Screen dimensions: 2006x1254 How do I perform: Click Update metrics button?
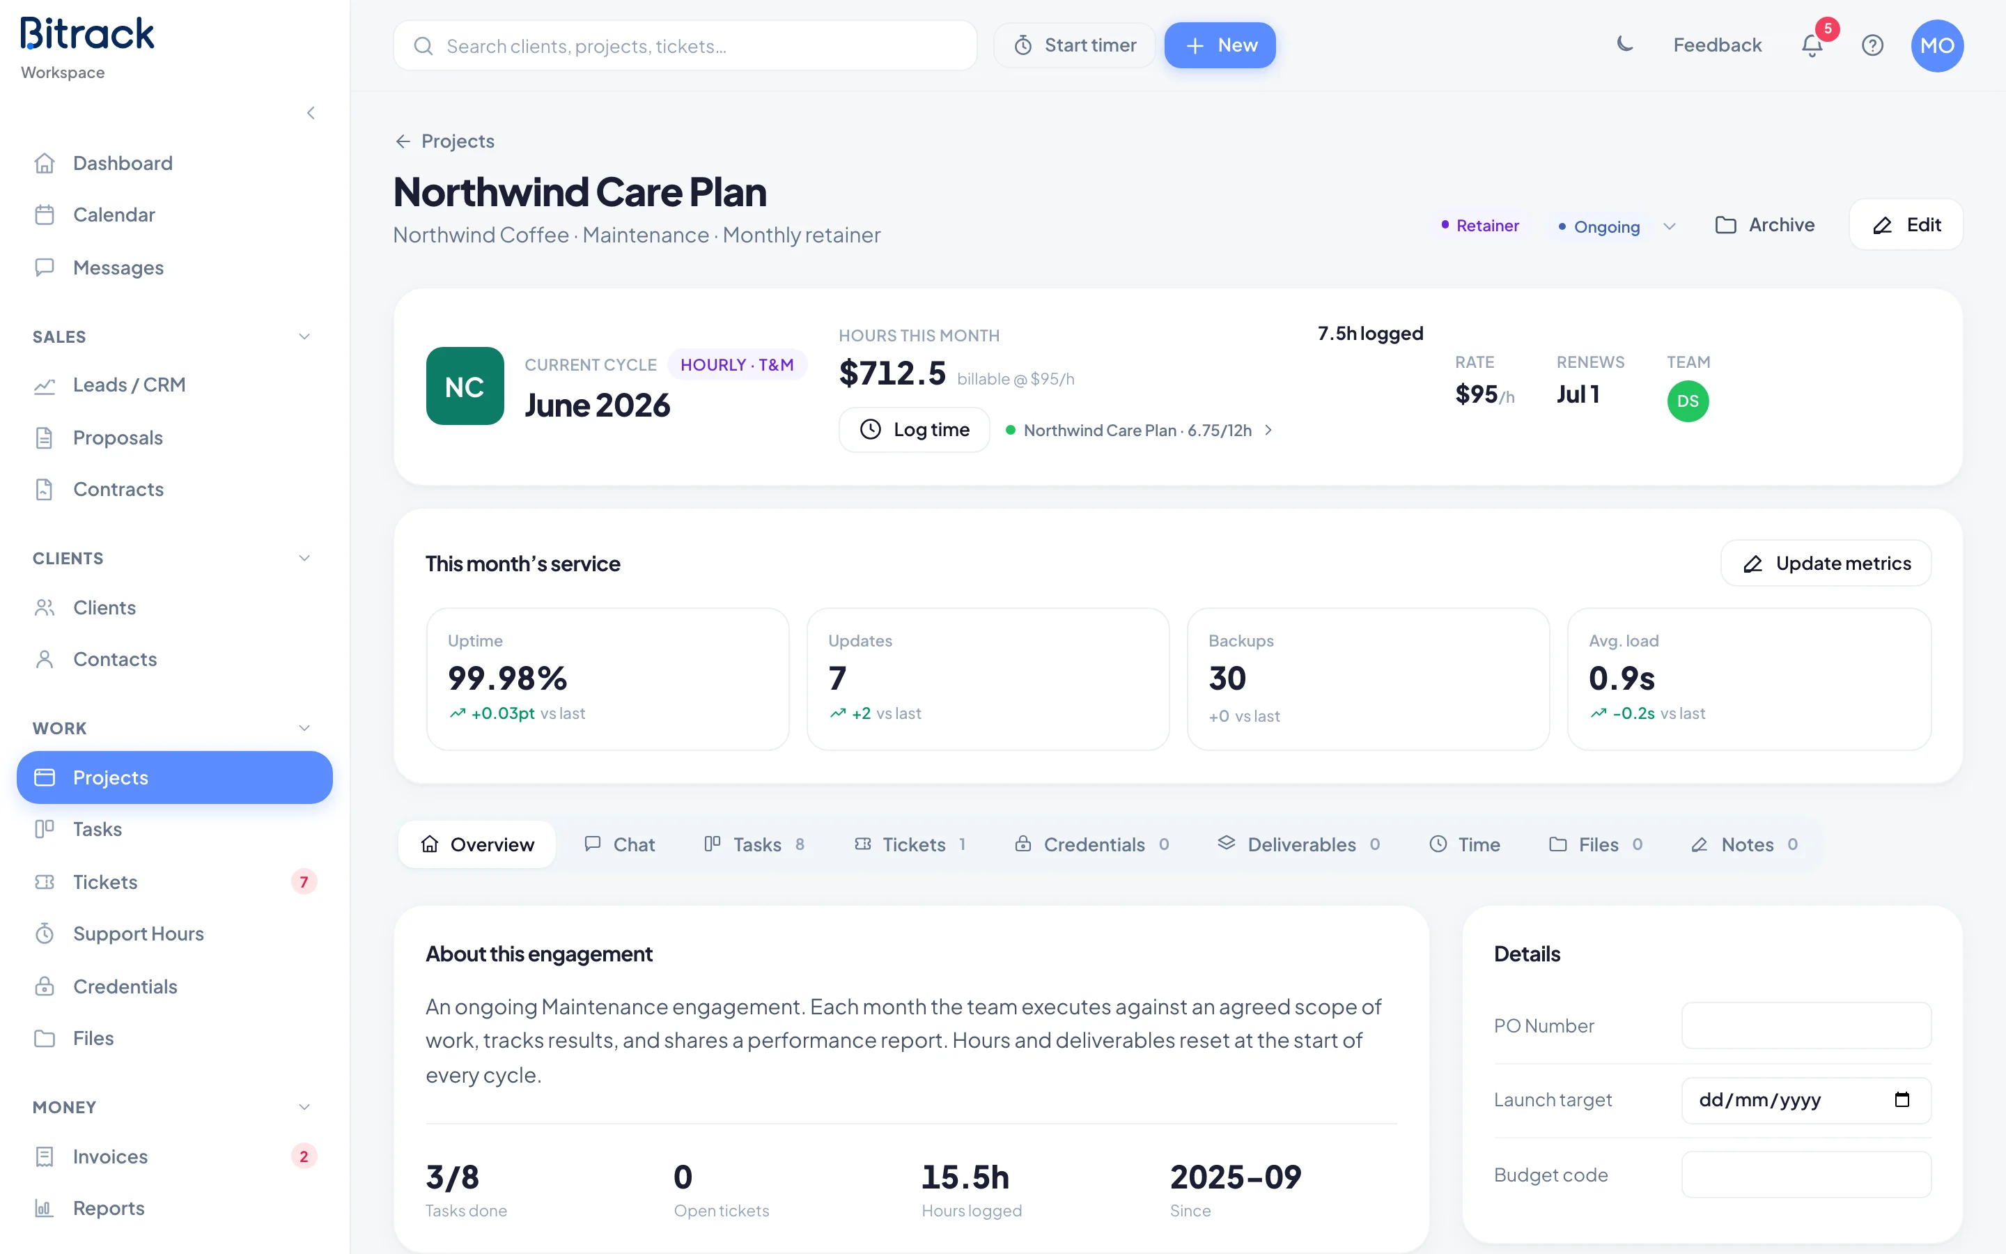click(1826, 563)
